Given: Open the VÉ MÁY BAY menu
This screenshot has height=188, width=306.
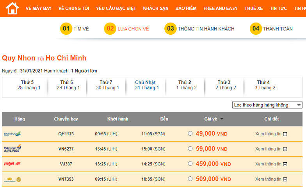Looking at the screenshot, I should coord(38,9).
